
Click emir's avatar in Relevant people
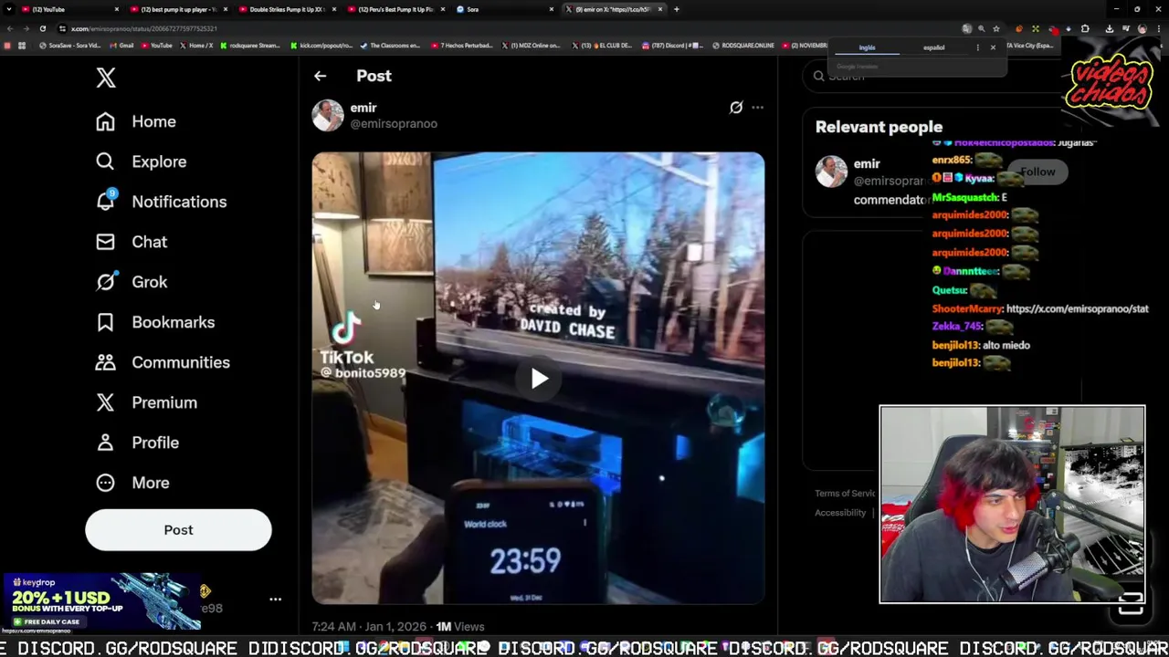[831, 172]
